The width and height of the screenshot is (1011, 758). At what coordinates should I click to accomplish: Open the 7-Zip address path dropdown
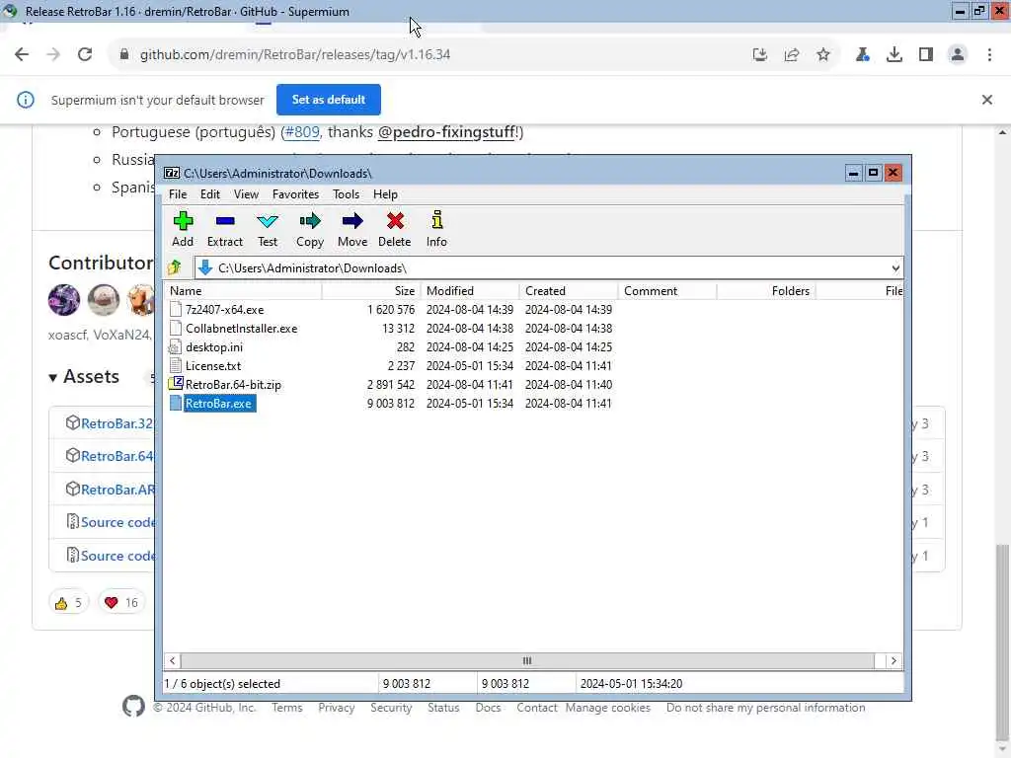tap(894, 268)
